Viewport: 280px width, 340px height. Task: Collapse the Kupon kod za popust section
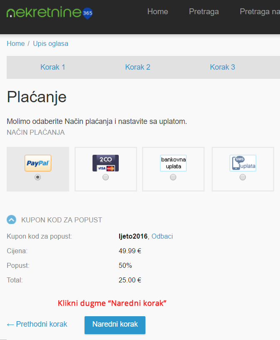12,219
